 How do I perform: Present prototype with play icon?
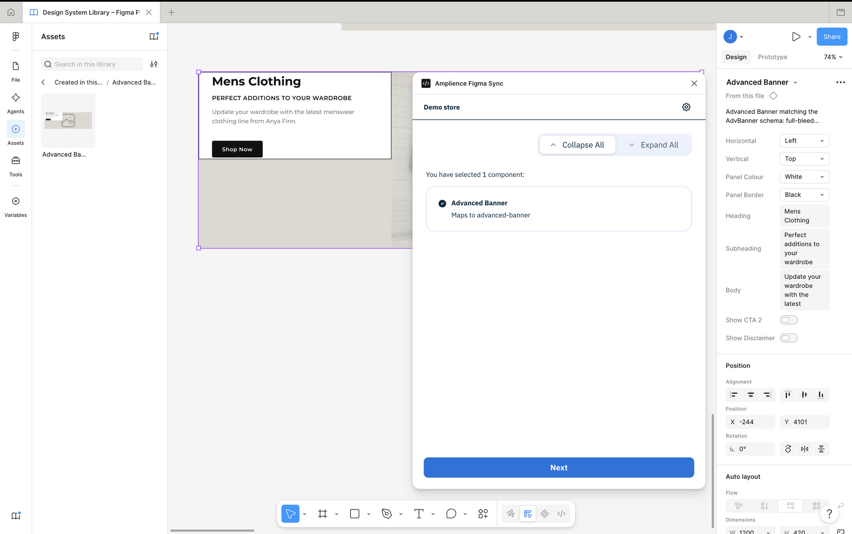pyautogui.click(x=796, y=37)
